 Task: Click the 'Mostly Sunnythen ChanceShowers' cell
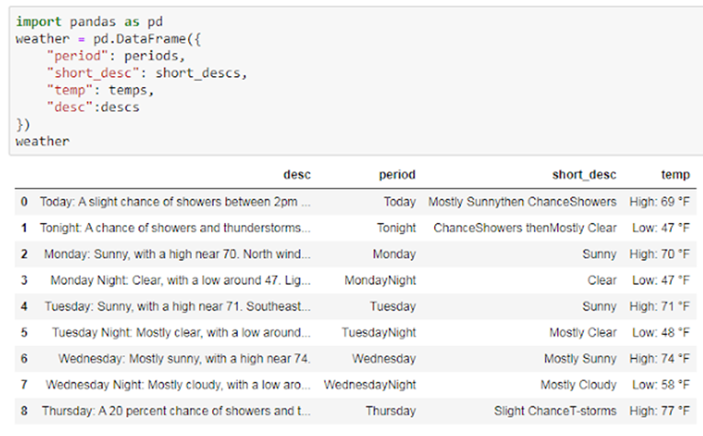click(522, 201)
